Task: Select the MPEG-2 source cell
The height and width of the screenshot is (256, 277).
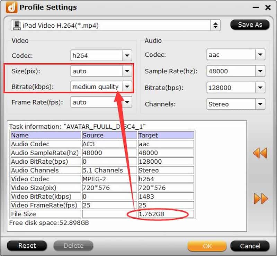Action: [109, 179]
